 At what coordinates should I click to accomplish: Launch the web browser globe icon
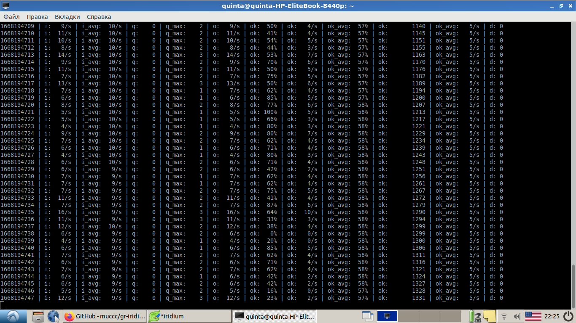(x=53, y=316)
